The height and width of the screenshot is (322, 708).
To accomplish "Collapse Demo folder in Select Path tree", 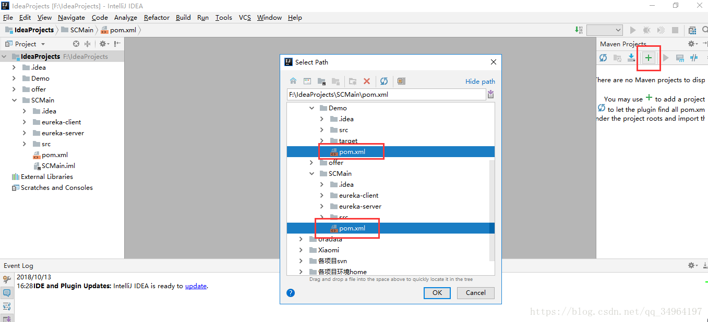I will tap(311, 108).
